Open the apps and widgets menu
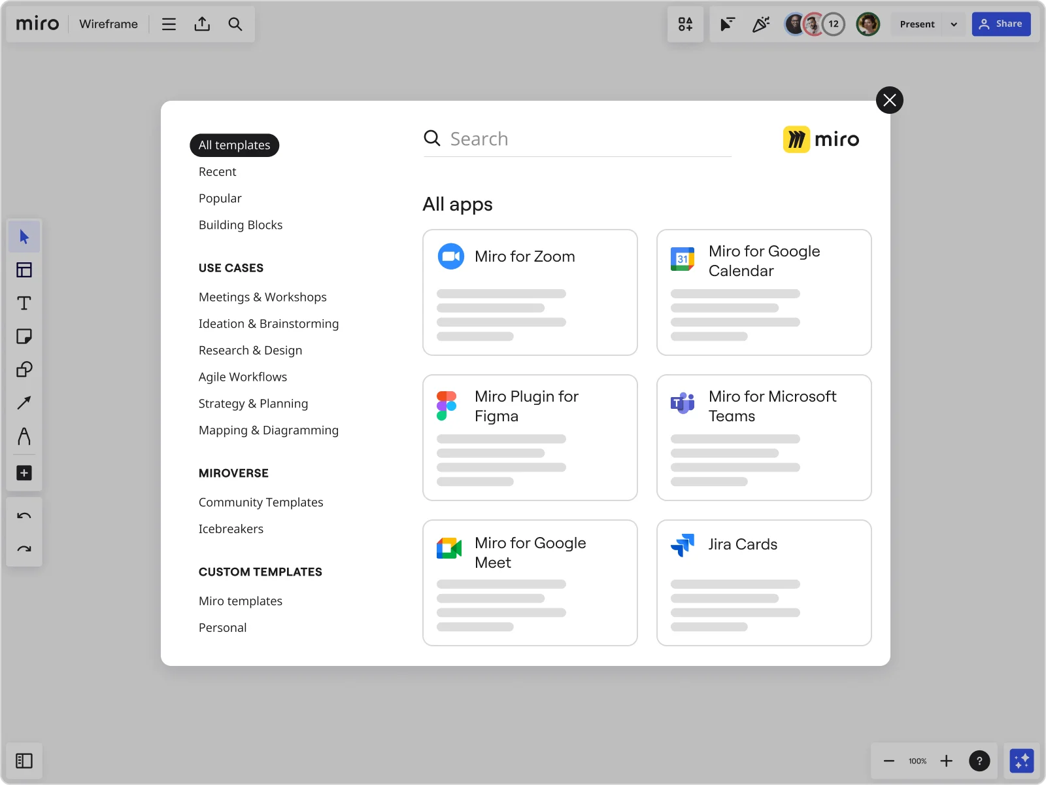 point(685,24)
